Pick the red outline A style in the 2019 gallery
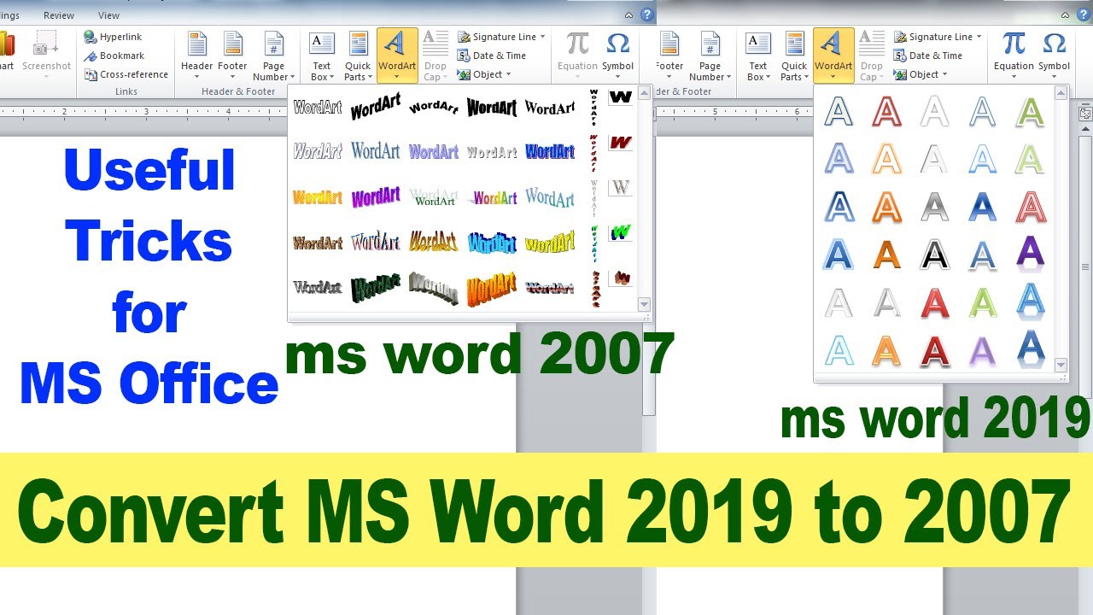The height and width of the screenshot is (615, 1093). tap(887, 112)
